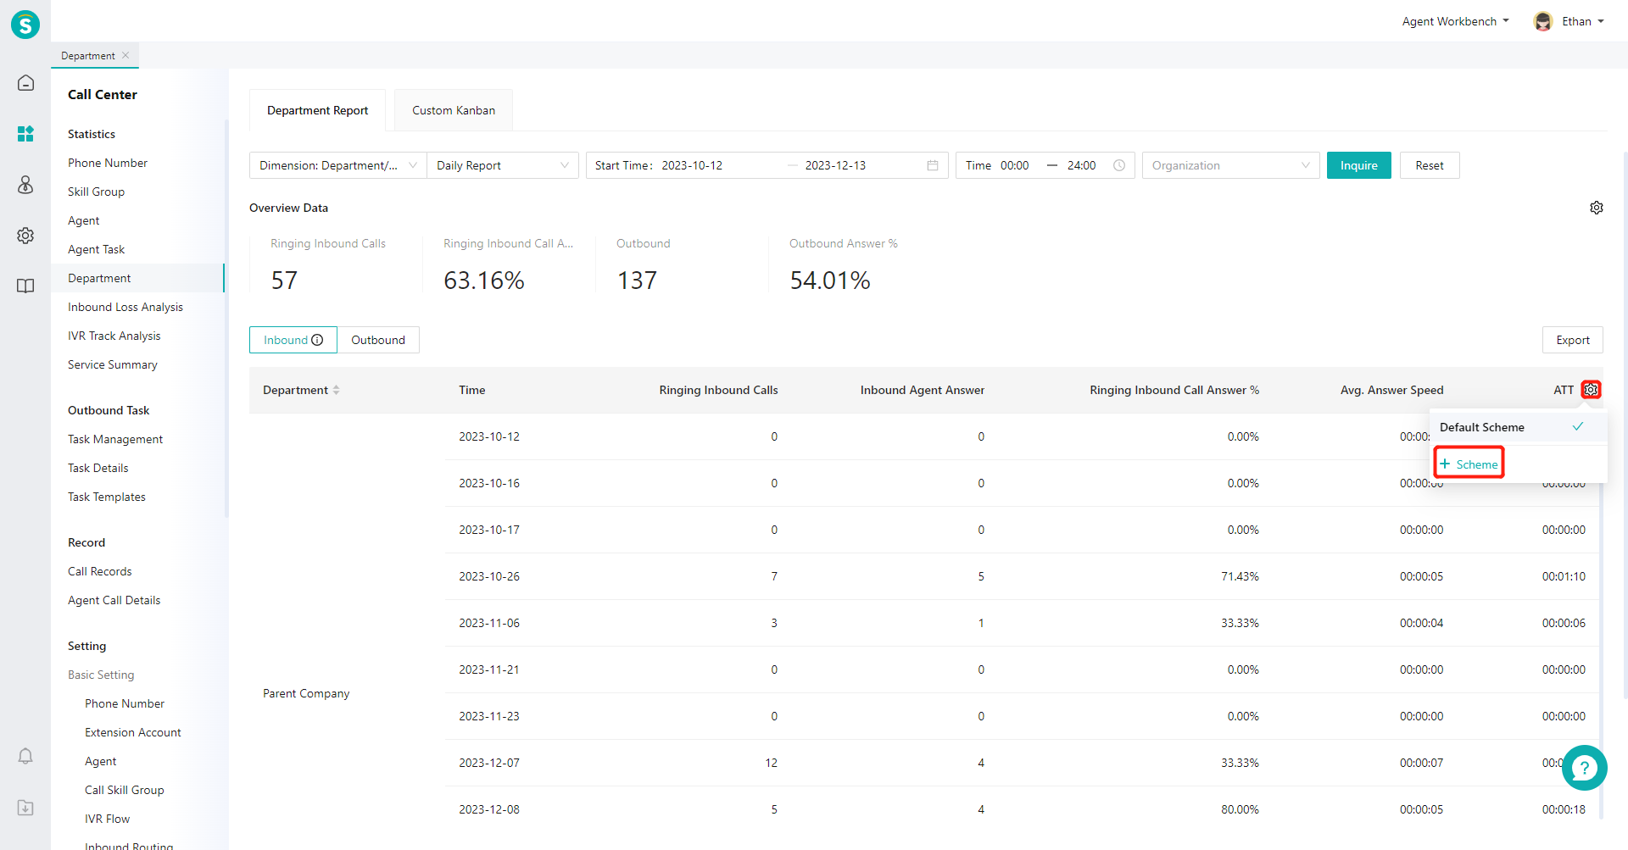Click the Outbound Answer % overview card

pos(854,265)
